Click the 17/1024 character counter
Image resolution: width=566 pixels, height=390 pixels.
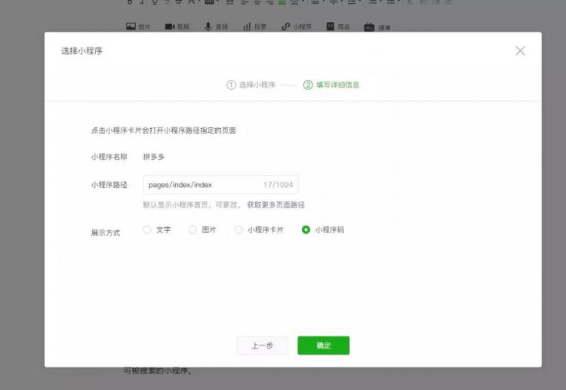pos(278,185)
